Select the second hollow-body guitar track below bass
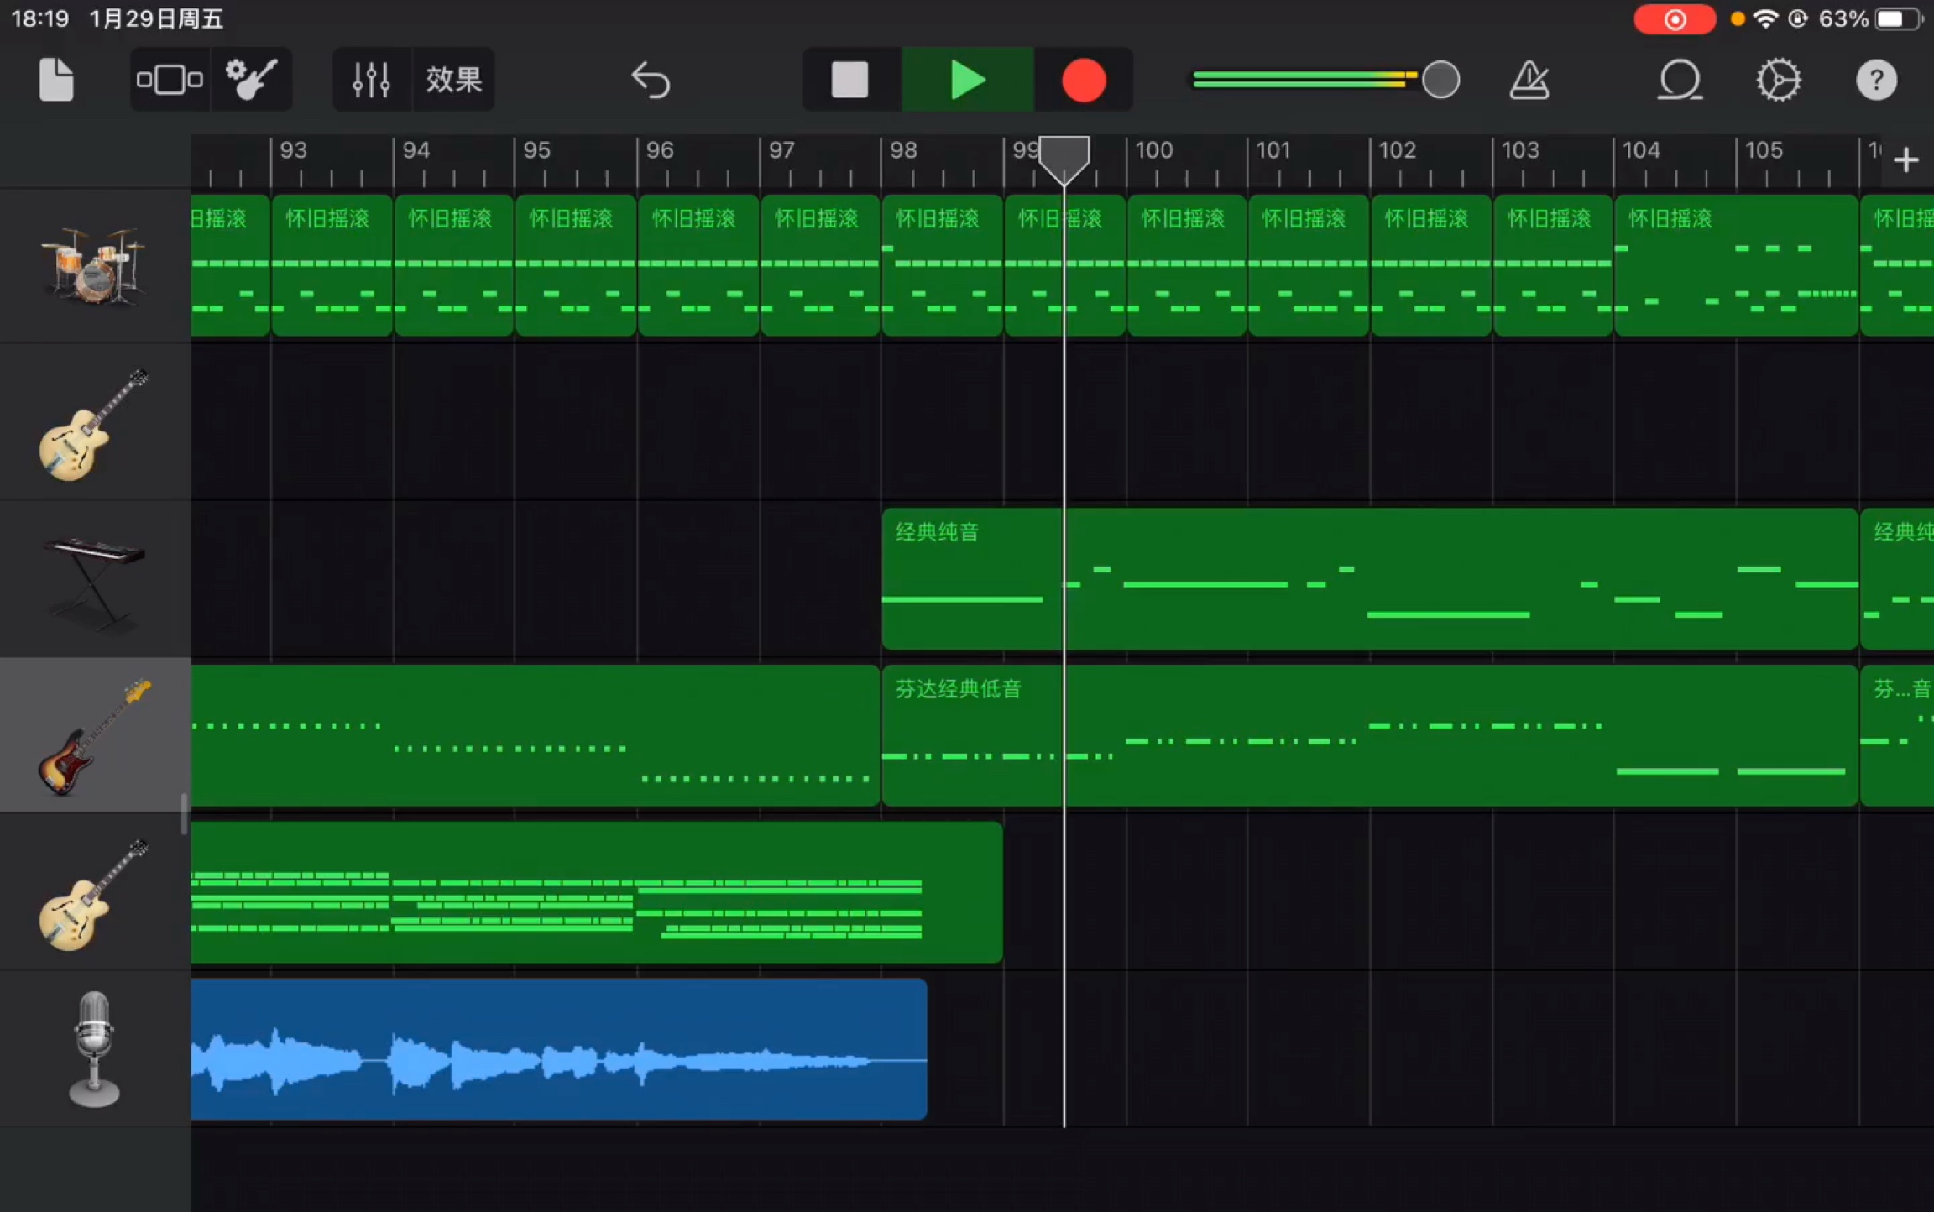The height and width of the screenshot is (1212, 1934). (x=95, y=892)
